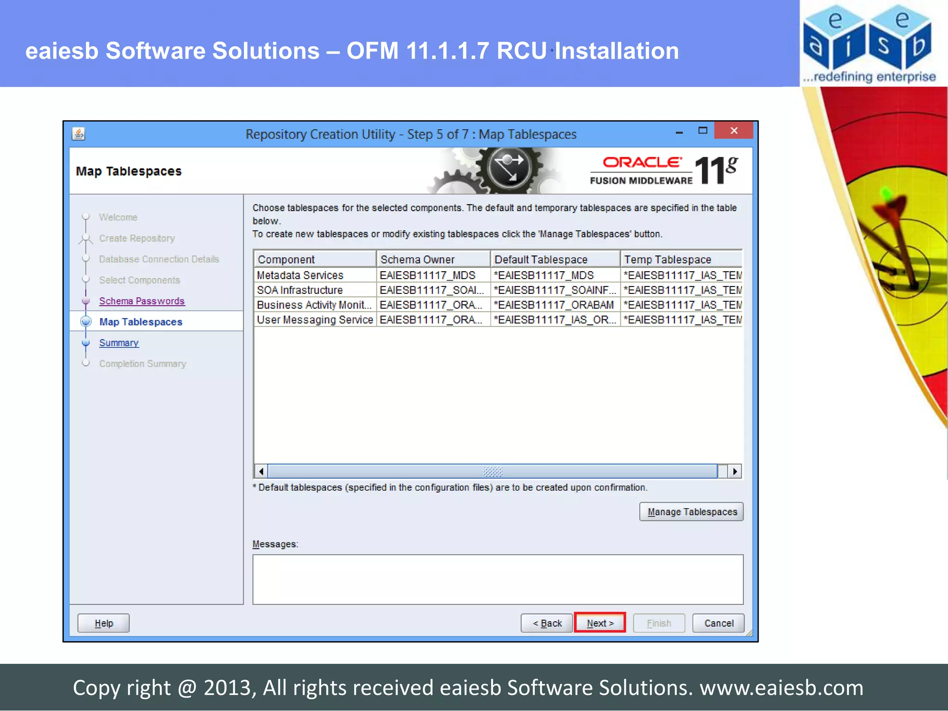Open temp tablespace cell for User Messaging Service

pyautogui.click(x=681, y=320)
